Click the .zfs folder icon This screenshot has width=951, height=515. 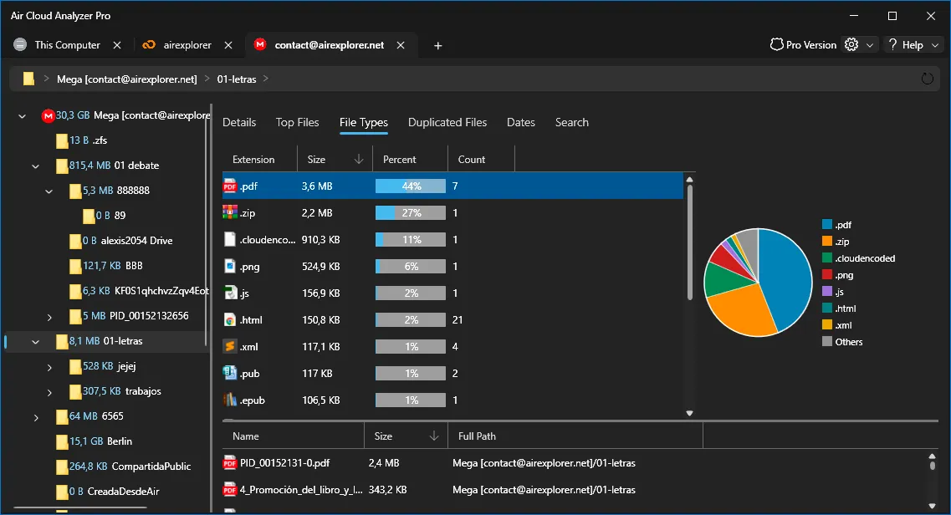pyautogui.click(x=62, y=141)
